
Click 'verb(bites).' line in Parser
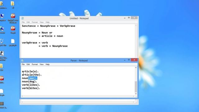(x=31, y=88)
